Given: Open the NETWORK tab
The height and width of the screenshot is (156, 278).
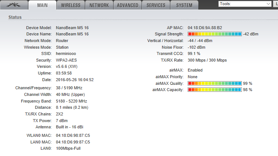Looking at the screenshot, I should [99, 5].
